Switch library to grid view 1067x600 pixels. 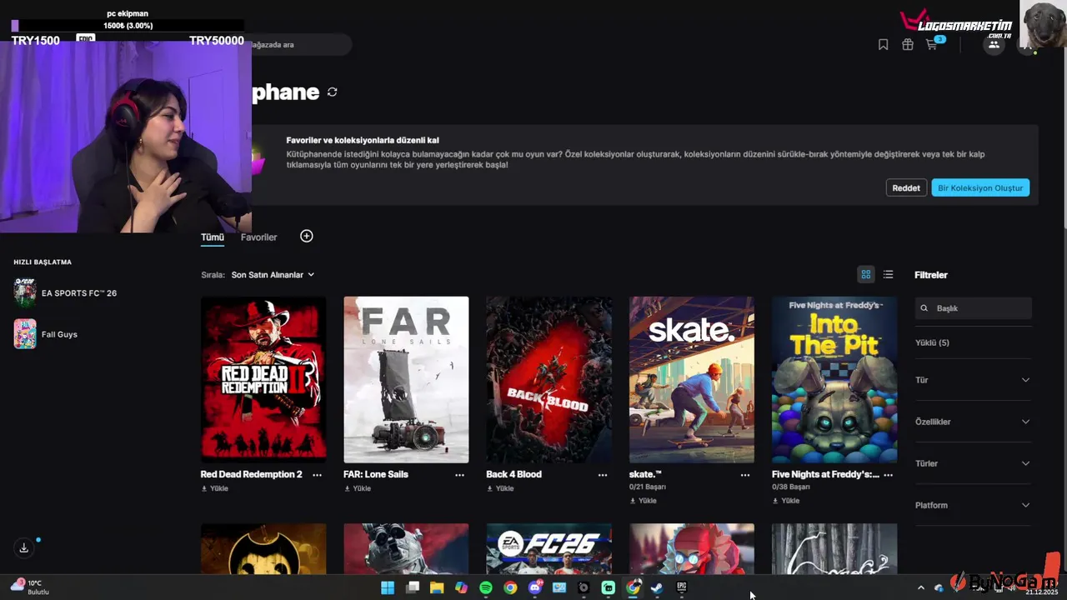tap(866, 275)
